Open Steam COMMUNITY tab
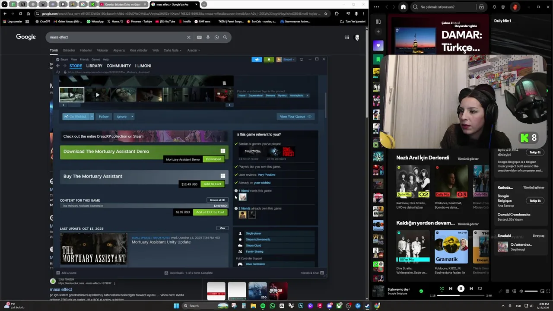 [x=119, y=66]
